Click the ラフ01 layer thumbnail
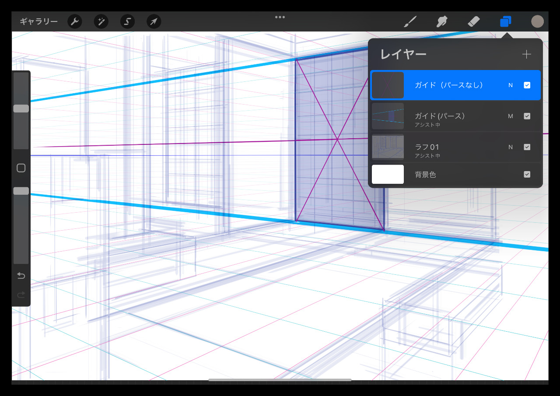This screenshot has width=560, height=396. pyautogui.click(x=388, y=147)
